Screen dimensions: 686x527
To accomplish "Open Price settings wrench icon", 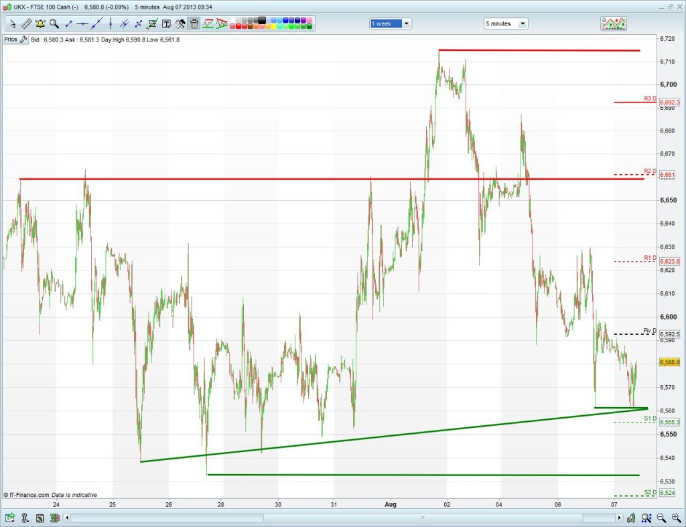I will tap(23, 40).
